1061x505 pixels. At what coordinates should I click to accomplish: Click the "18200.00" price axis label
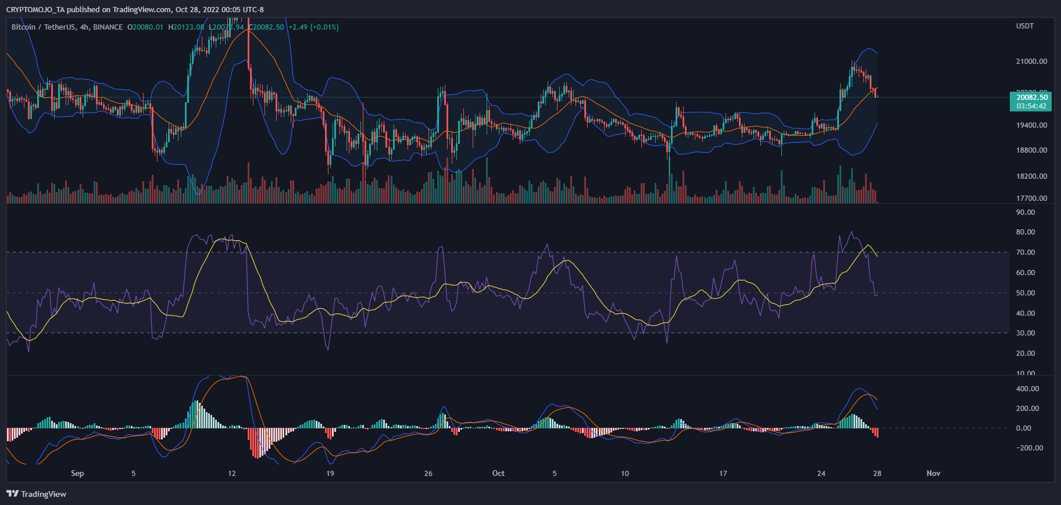pos(1031,176)
